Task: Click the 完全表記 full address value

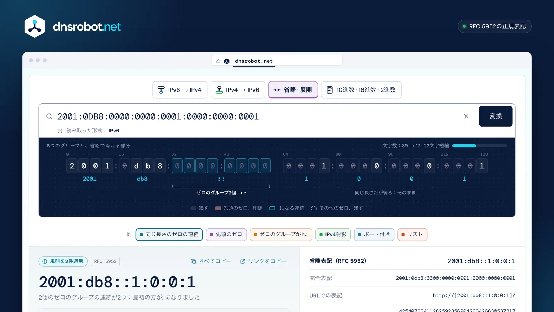Action: [x=455, y=278]
